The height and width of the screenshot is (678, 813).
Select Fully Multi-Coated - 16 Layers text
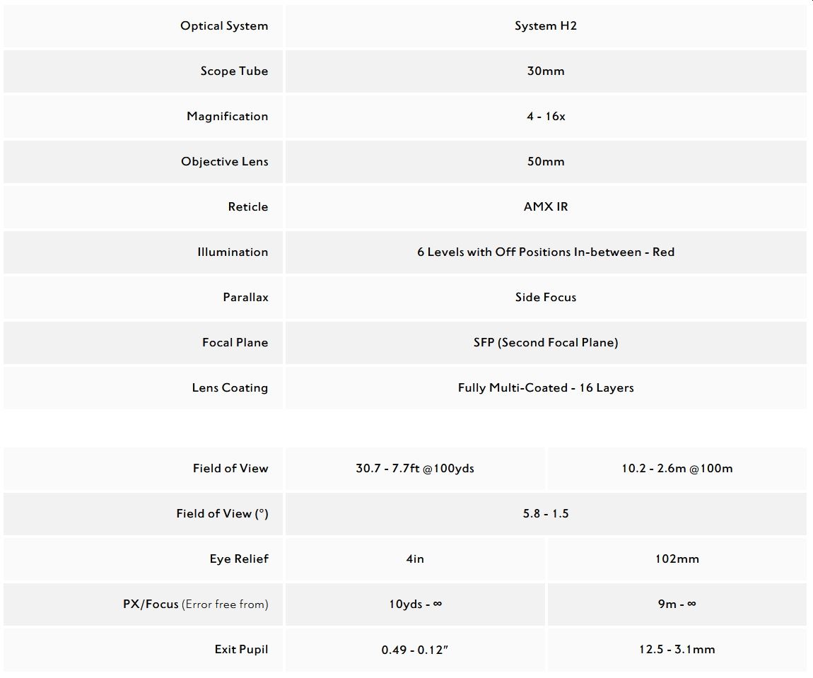click(x=546, y=387)
